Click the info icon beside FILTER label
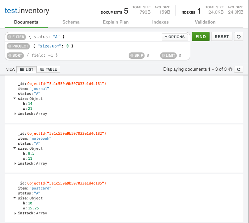The image size is (249, 223). [10, 37]
